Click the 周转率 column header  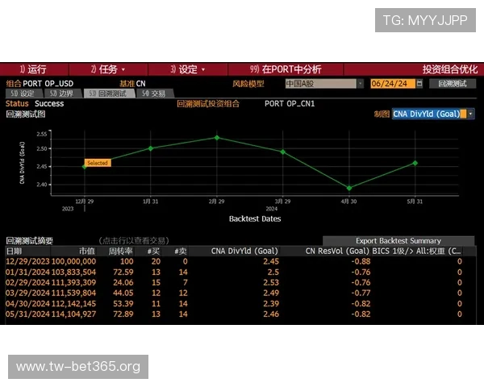coord(119,251)
